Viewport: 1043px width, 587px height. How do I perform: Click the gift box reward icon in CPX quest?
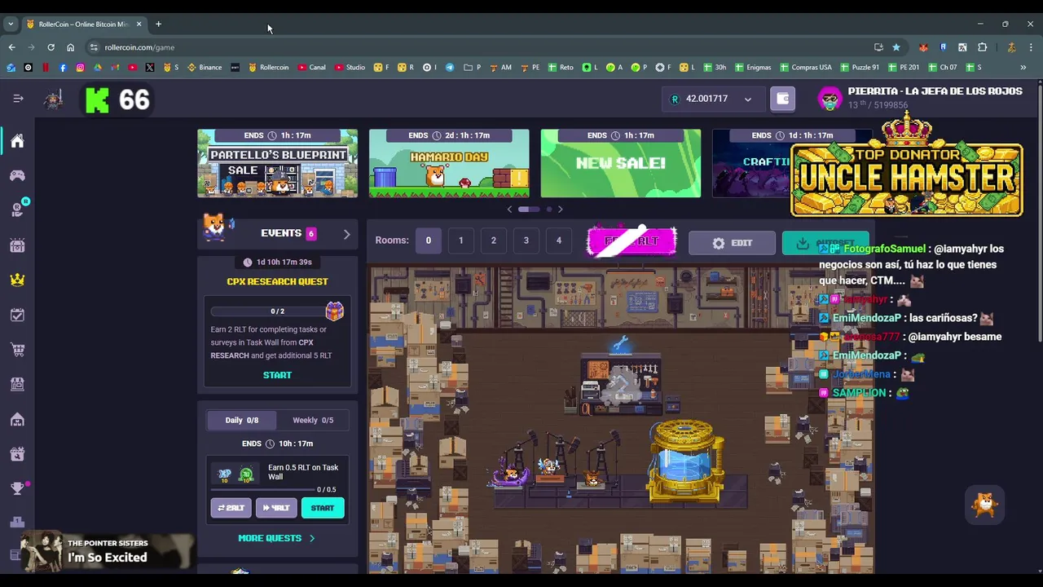[x=334, y=311]
